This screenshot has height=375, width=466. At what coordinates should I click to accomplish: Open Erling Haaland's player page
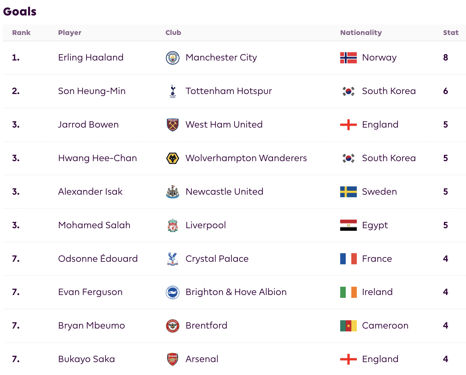(91, 58)
